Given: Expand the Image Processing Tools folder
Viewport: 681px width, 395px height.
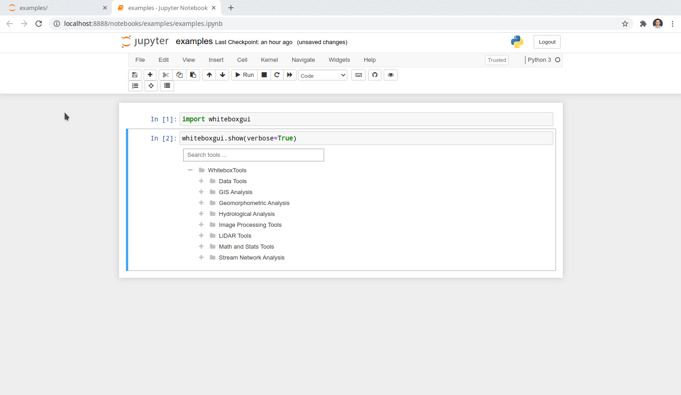Looking at the screenshot, I should pyautogui.click(x=201, y=225).
